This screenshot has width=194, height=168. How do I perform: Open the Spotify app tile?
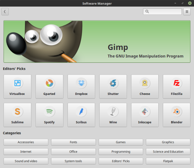point(49,115)
